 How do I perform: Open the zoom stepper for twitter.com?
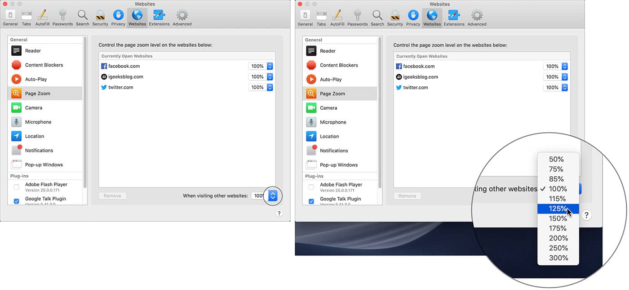(x=270, y=87)
